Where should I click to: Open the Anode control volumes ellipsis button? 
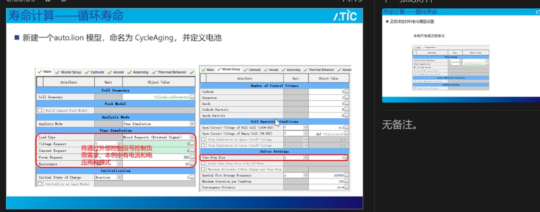pos(346,104)
